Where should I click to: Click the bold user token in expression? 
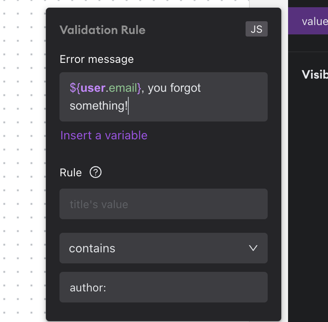pyautogui.click(x=93, y=88)
